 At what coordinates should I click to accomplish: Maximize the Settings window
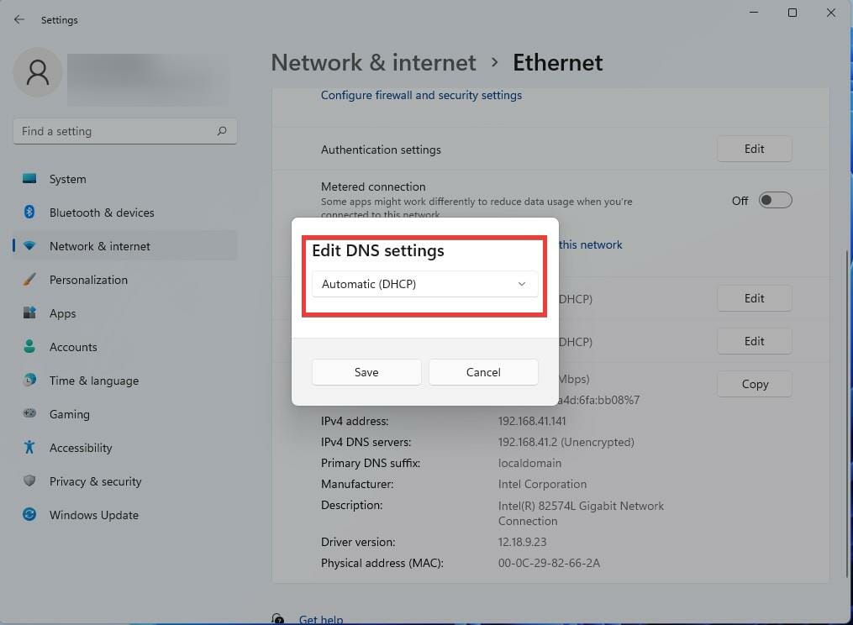(792, 13)
